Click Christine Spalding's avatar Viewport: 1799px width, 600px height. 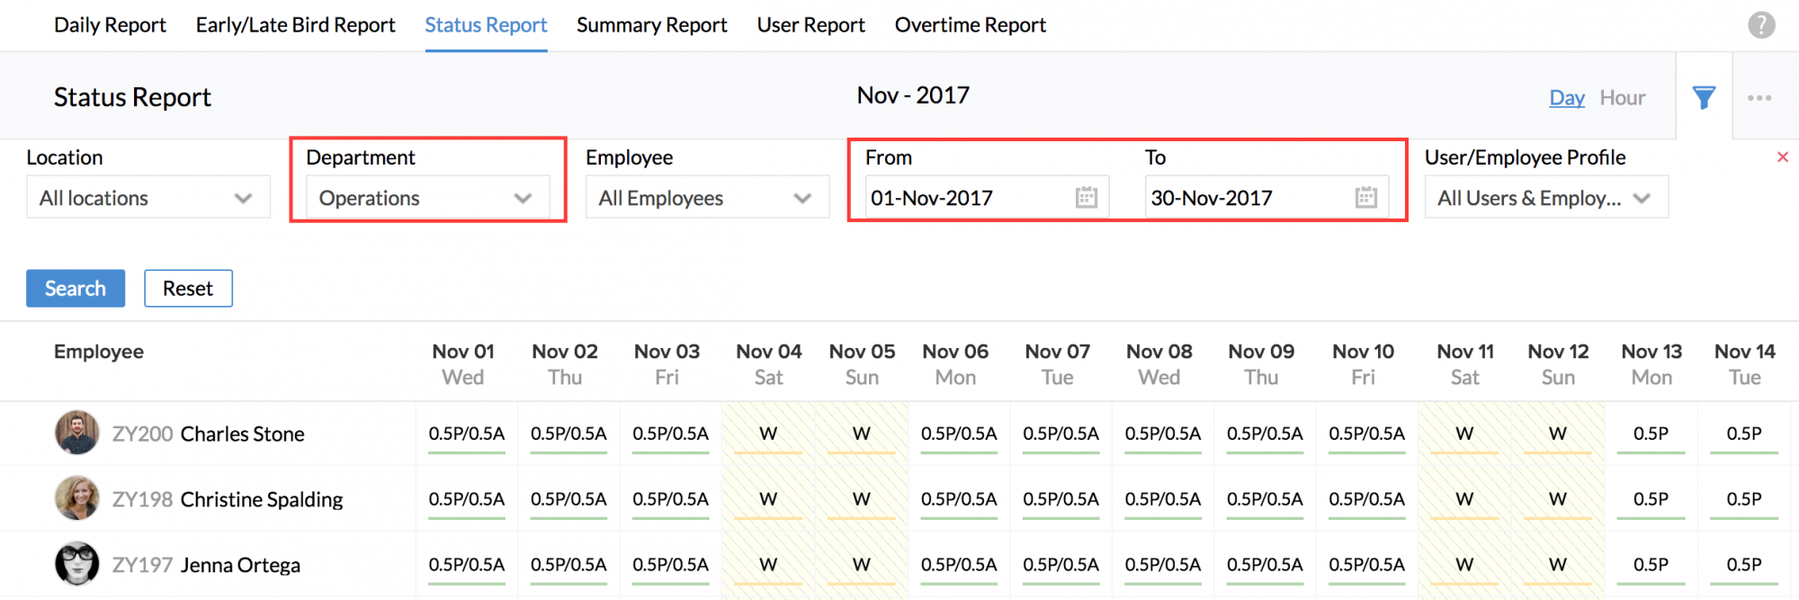76,498
